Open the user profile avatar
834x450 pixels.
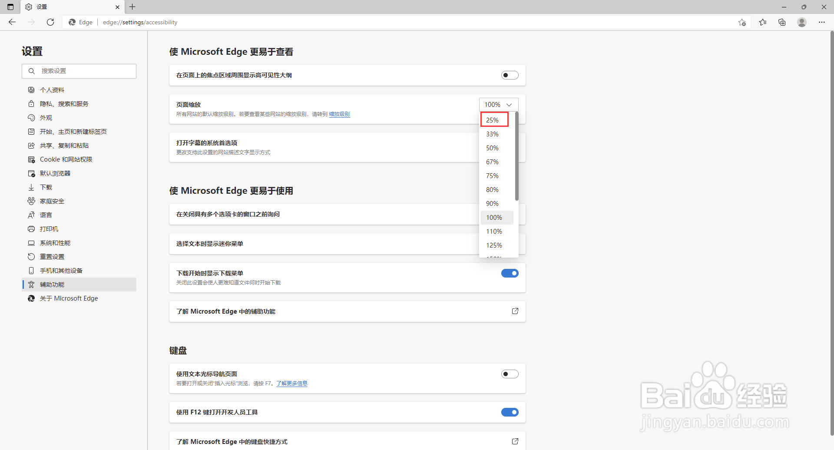[x=802, y=22]
